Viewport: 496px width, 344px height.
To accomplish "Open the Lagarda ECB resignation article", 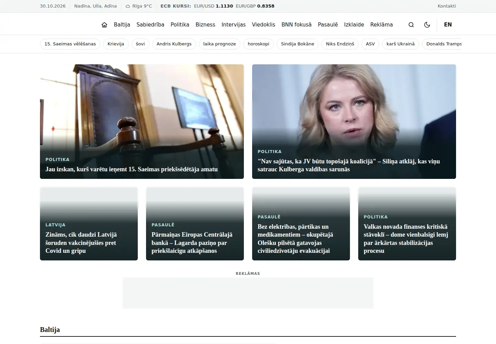I will (192, 243).
